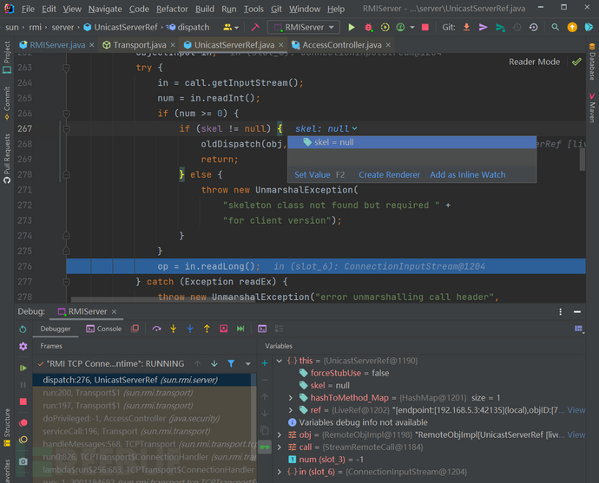Open RMIServer run configuration dropdown
599x483 pixels.
pyautogui.click(x=304, y=27)
